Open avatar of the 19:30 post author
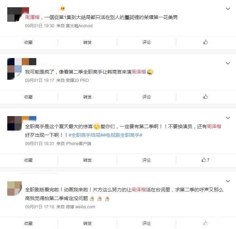The width and height of the screenshot is (236, 229). [x=15, y=15]
